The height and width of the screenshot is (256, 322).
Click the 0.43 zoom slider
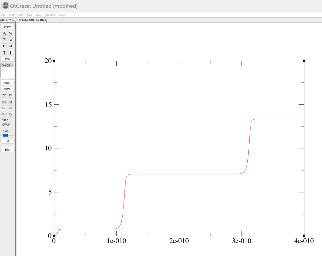coord(6,135)
